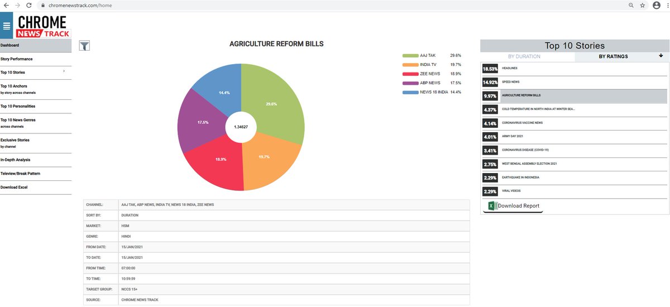This screenshot has width=670, height=307.
Task: Click the green 29.6% pie slice
Action: [272, 103]
